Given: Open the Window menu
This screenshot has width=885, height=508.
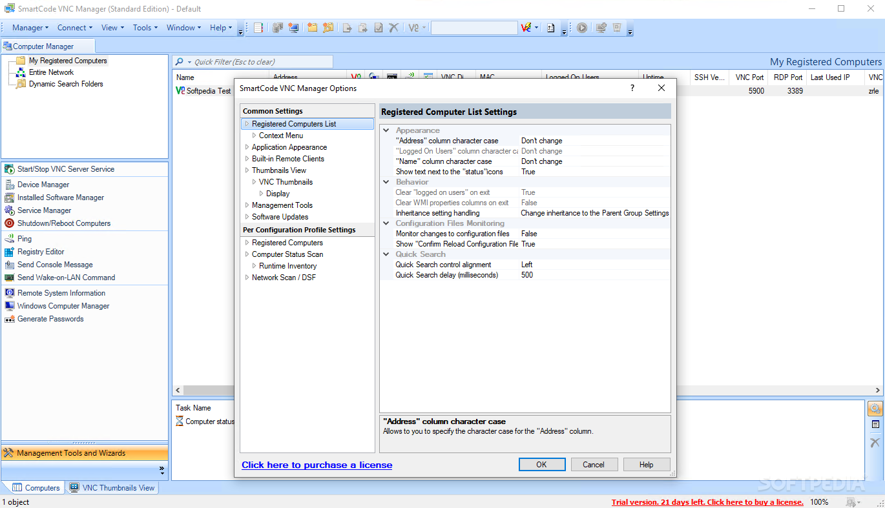Looking at the screenshot, I should tap(184, 28).
